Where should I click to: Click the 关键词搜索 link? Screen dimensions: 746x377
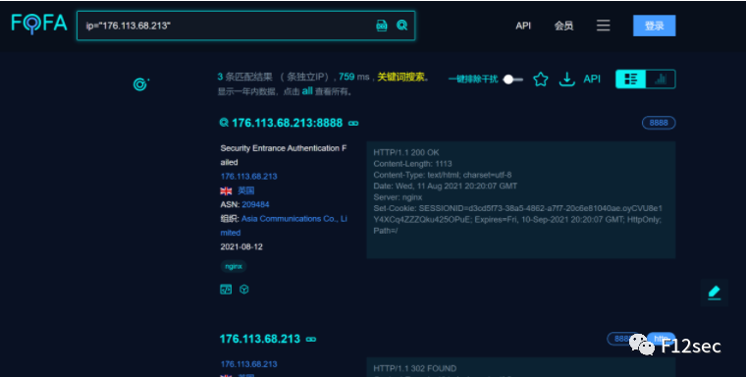pos(400,77)
